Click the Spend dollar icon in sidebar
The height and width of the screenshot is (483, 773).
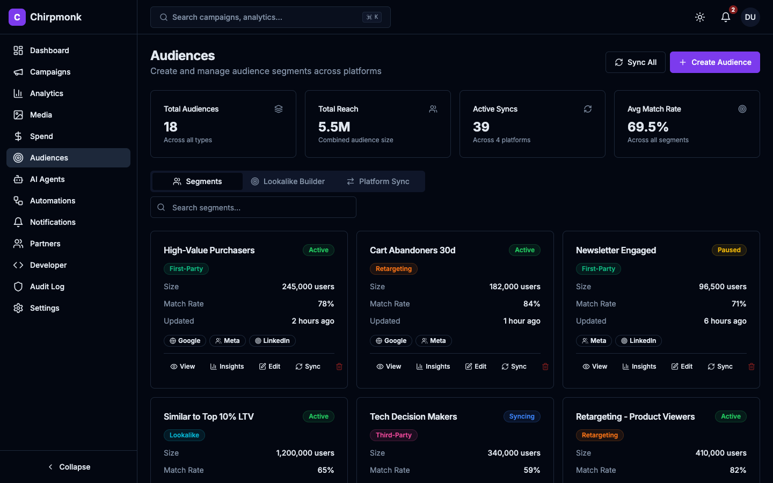pos(18,136)
